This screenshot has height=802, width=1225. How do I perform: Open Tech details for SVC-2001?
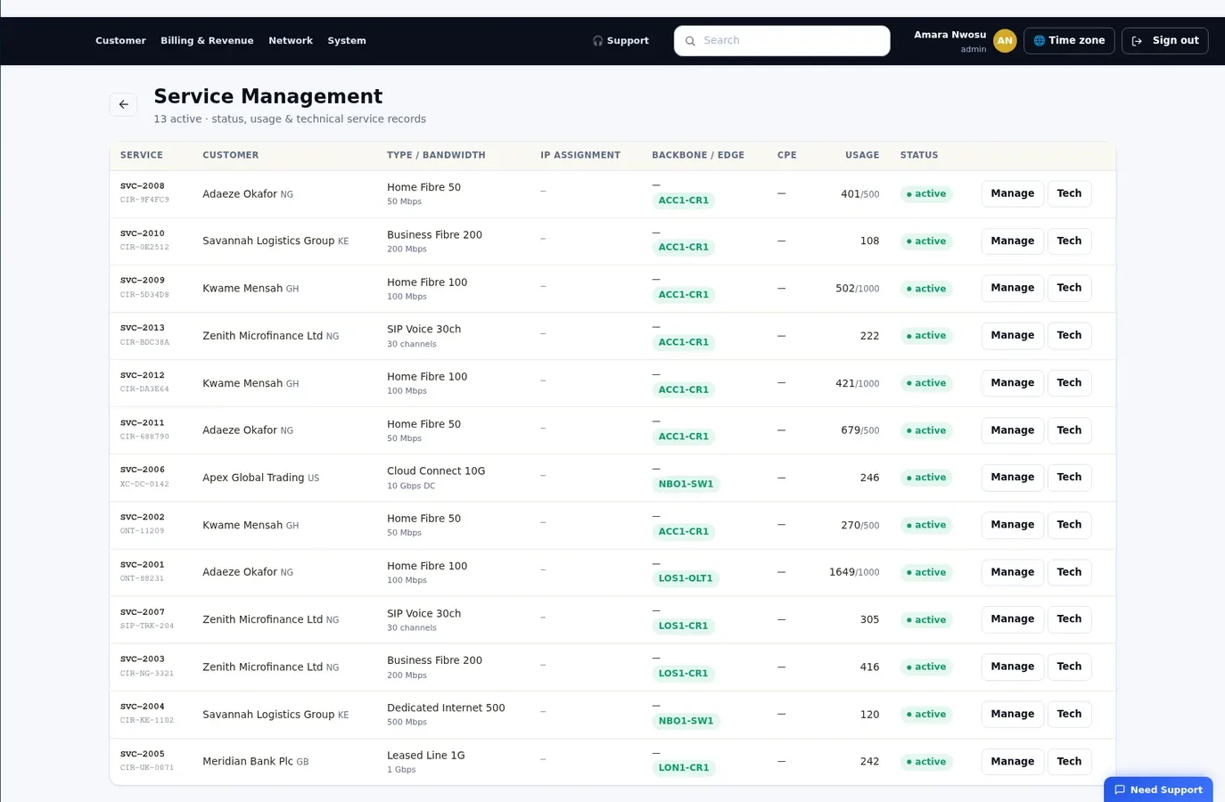click(x=1069, y=572)
